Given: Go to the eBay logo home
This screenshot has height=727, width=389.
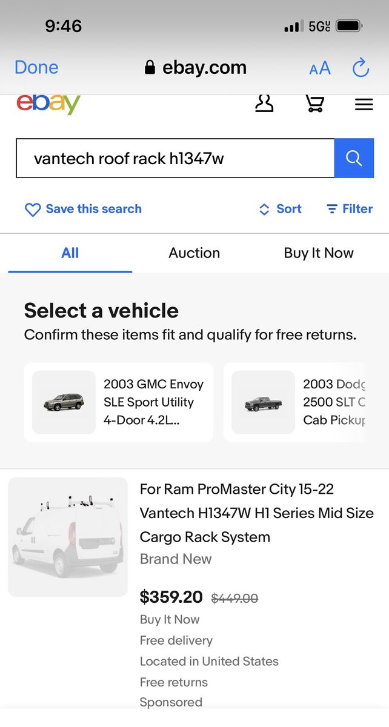Looking at the screenshot, I should tap(48, 104).
